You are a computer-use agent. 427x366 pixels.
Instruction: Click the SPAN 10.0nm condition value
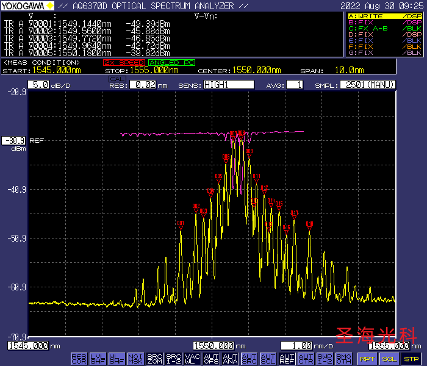pos(350,70)
